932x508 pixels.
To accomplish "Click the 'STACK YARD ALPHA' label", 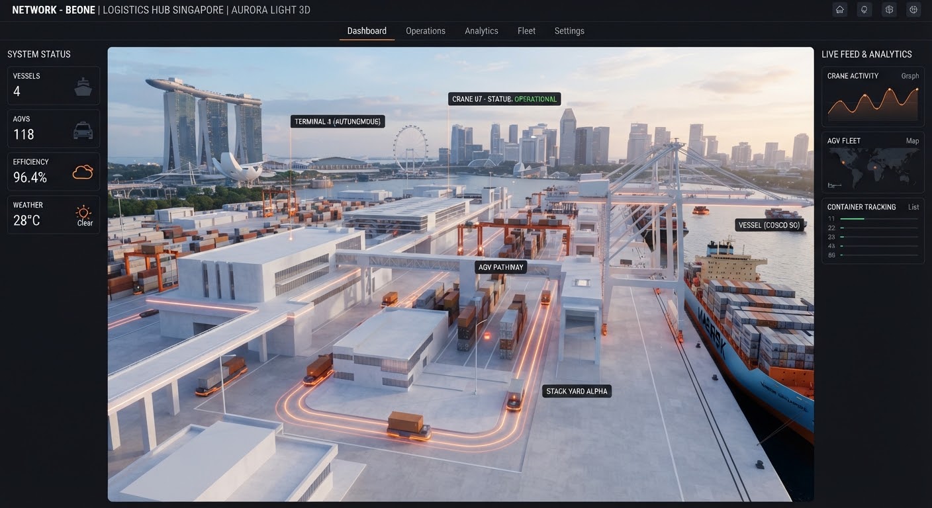I will click(x=577, y=392).
